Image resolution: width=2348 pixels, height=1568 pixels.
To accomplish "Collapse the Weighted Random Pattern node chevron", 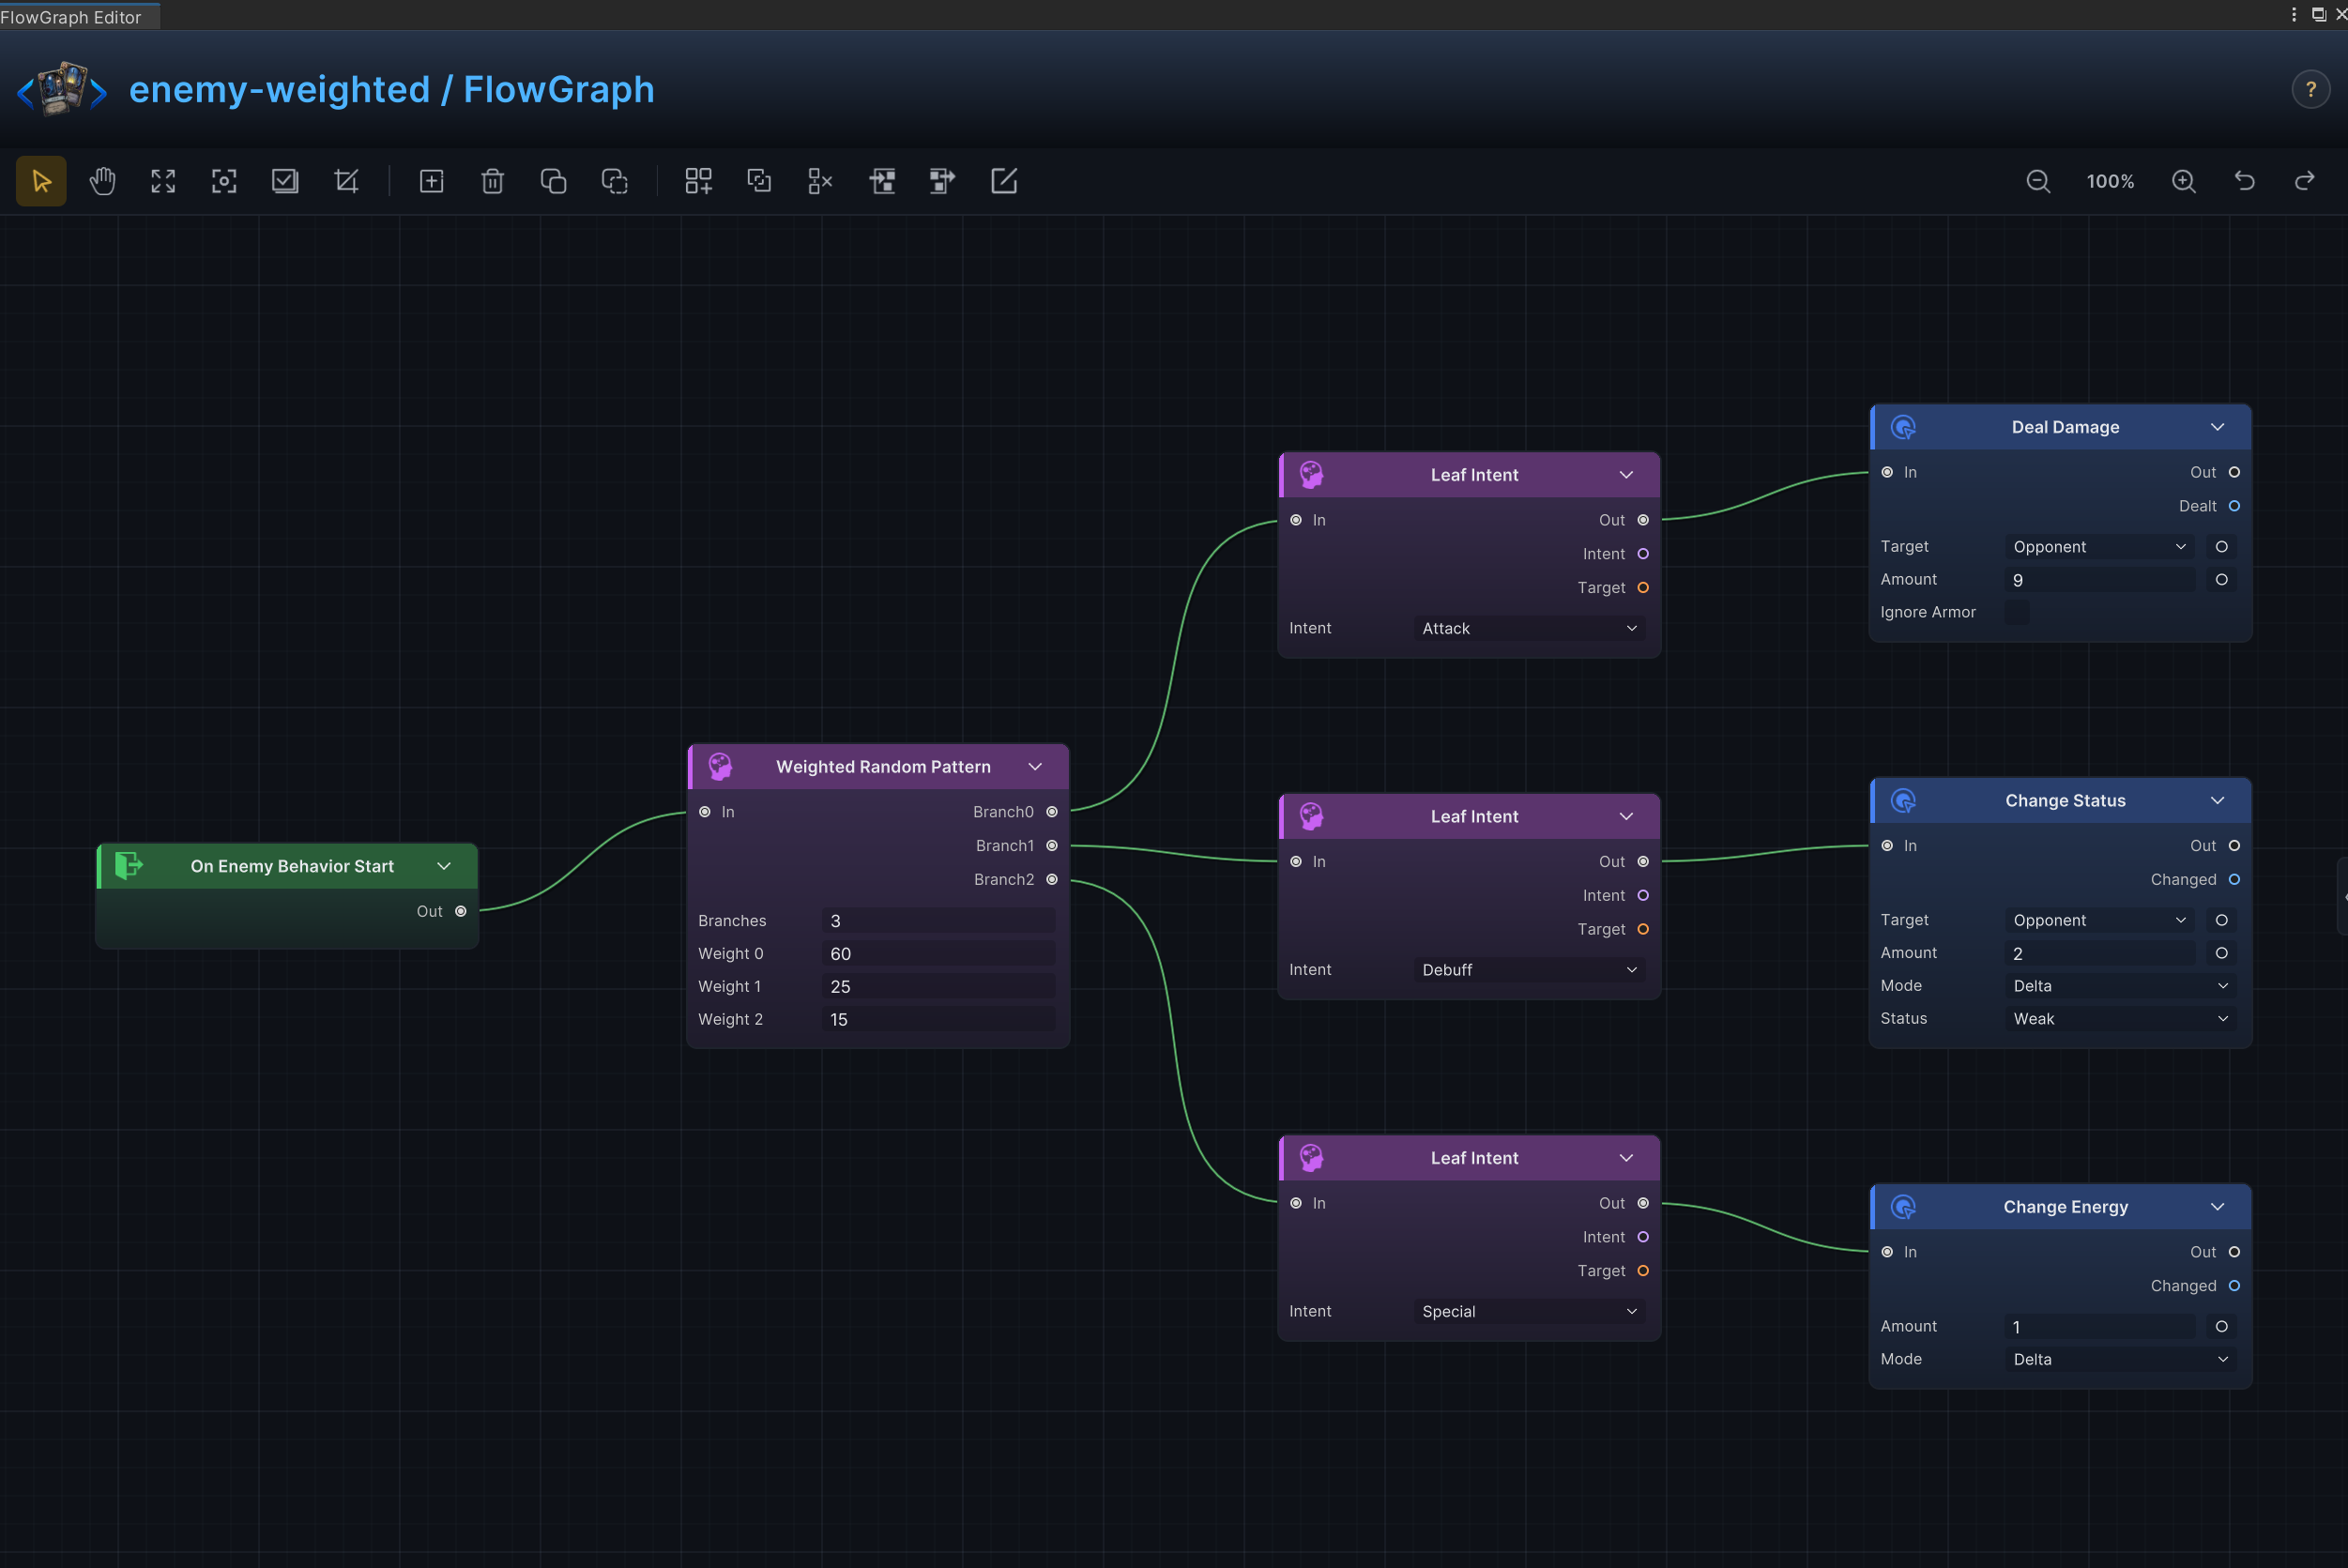I will coord(1035,767).
